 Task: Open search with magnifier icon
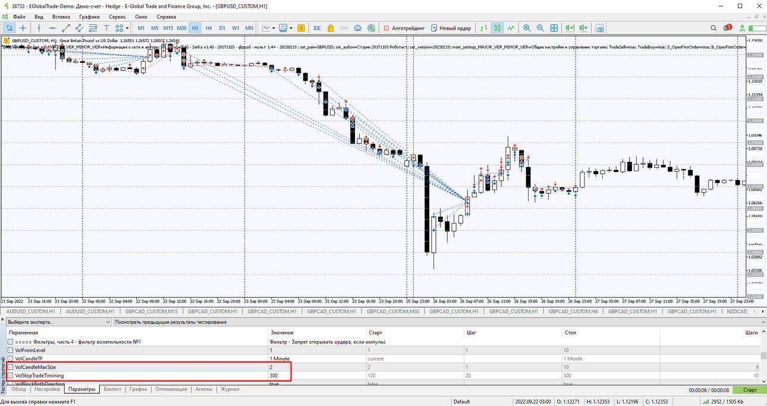pos(714,28)
